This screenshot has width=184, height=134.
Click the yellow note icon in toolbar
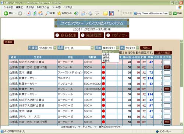105,13
